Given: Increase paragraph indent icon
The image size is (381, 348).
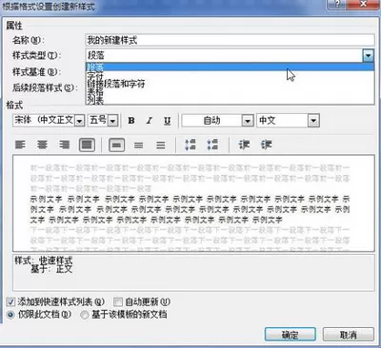Looking at the screenshot, I should (x=266, y=145).
